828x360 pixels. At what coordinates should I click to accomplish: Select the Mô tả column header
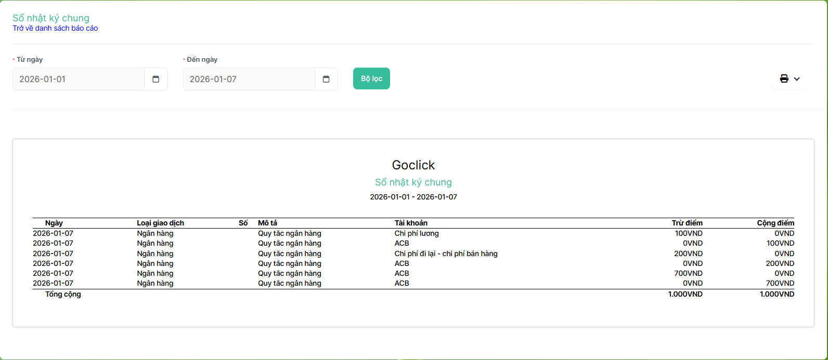(x=267, y=223)
